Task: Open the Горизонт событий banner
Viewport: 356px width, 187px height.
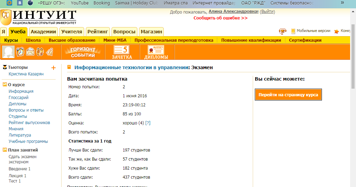Action: [83, 52]
